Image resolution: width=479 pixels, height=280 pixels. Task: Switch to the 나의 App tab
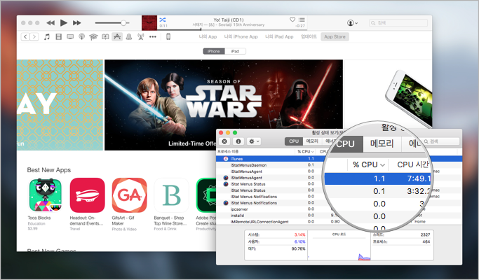pyautogui.click(x=208, y=36)
